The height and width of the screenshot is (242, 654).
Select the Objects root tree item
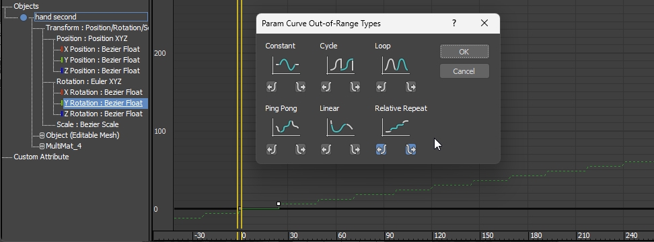tap(26, 6)
